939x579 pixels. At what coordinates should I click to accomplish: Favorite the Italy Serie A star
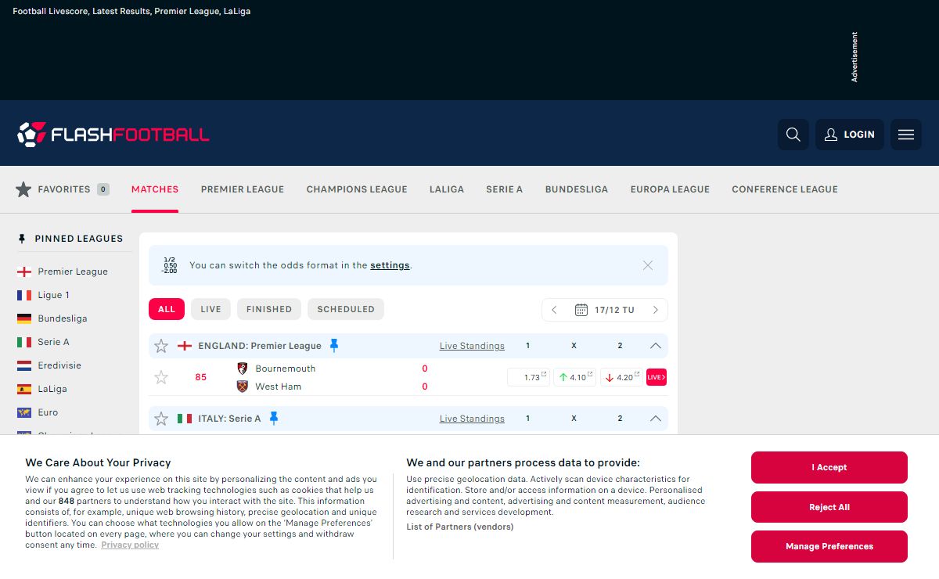161,419
